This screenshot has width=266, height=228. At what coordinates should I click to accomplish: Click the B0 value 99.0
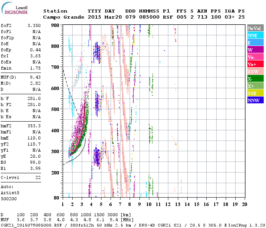coord(35,162)
